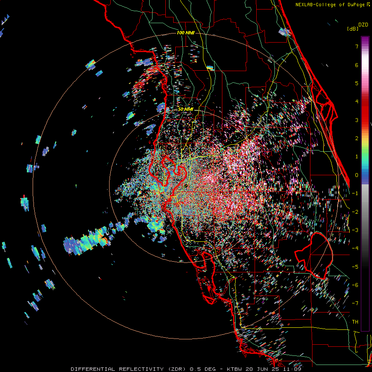Click the -2 value on the color scale
This screenshot has height=372, width=372.
click(x=355, y=212)
